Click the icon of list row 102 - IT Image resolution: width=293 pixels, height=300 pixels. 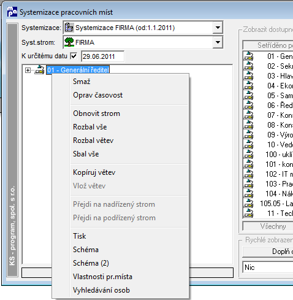(248, 174)
